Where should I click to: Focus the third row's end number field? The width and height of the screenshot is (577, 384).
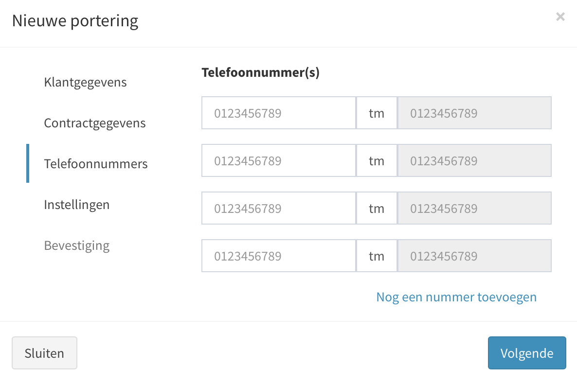click(474, 208)
